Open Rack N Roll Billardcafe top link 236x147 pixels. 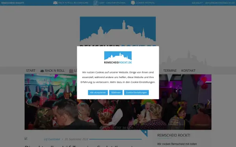click(x=73, y=3)
